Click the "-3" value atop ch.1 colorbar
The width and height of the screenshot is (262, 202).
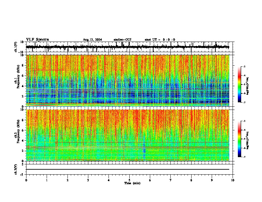[x=244, y=66]
